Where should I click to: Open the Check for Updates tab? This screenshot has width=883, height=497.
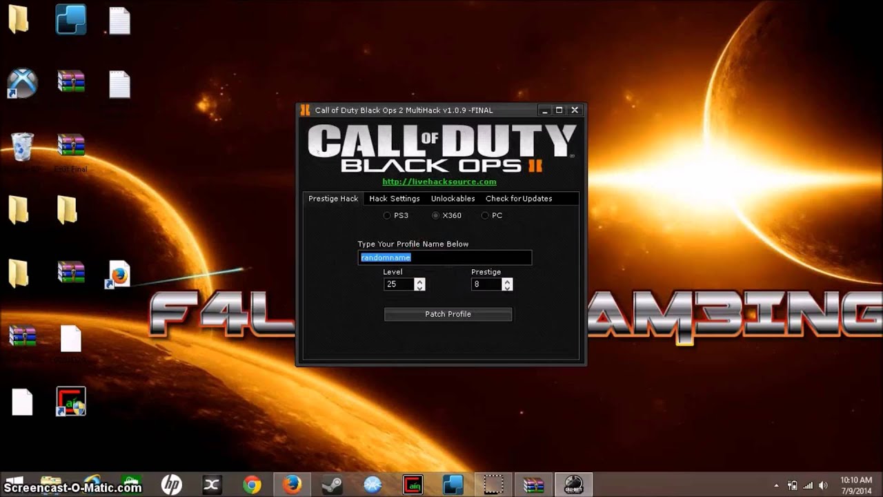(519, 199)
